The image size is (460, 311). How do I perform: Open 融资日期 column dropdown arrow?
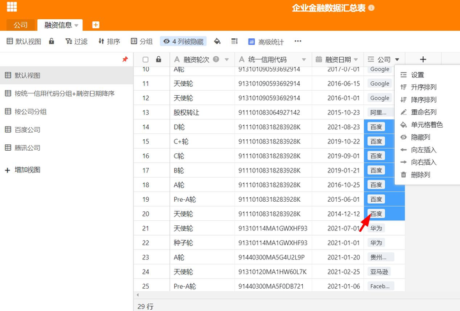pos(356,59)
